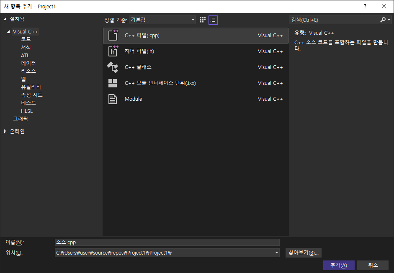Select 속성 시트 category in the tree
Screen dimensions: 394x273
[x=32, y=95]
